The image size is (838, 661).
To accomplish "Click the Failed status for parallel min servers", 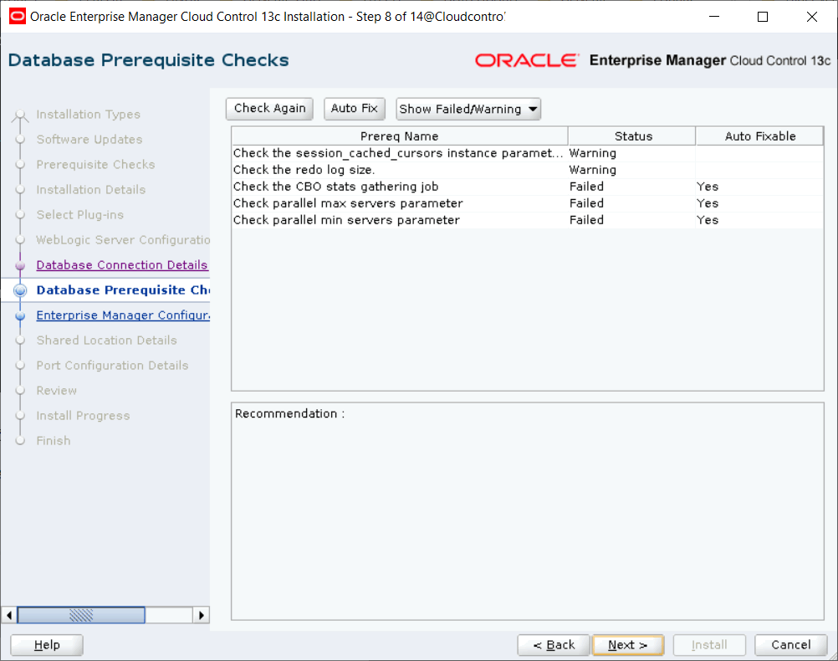I will click(586, 220).
